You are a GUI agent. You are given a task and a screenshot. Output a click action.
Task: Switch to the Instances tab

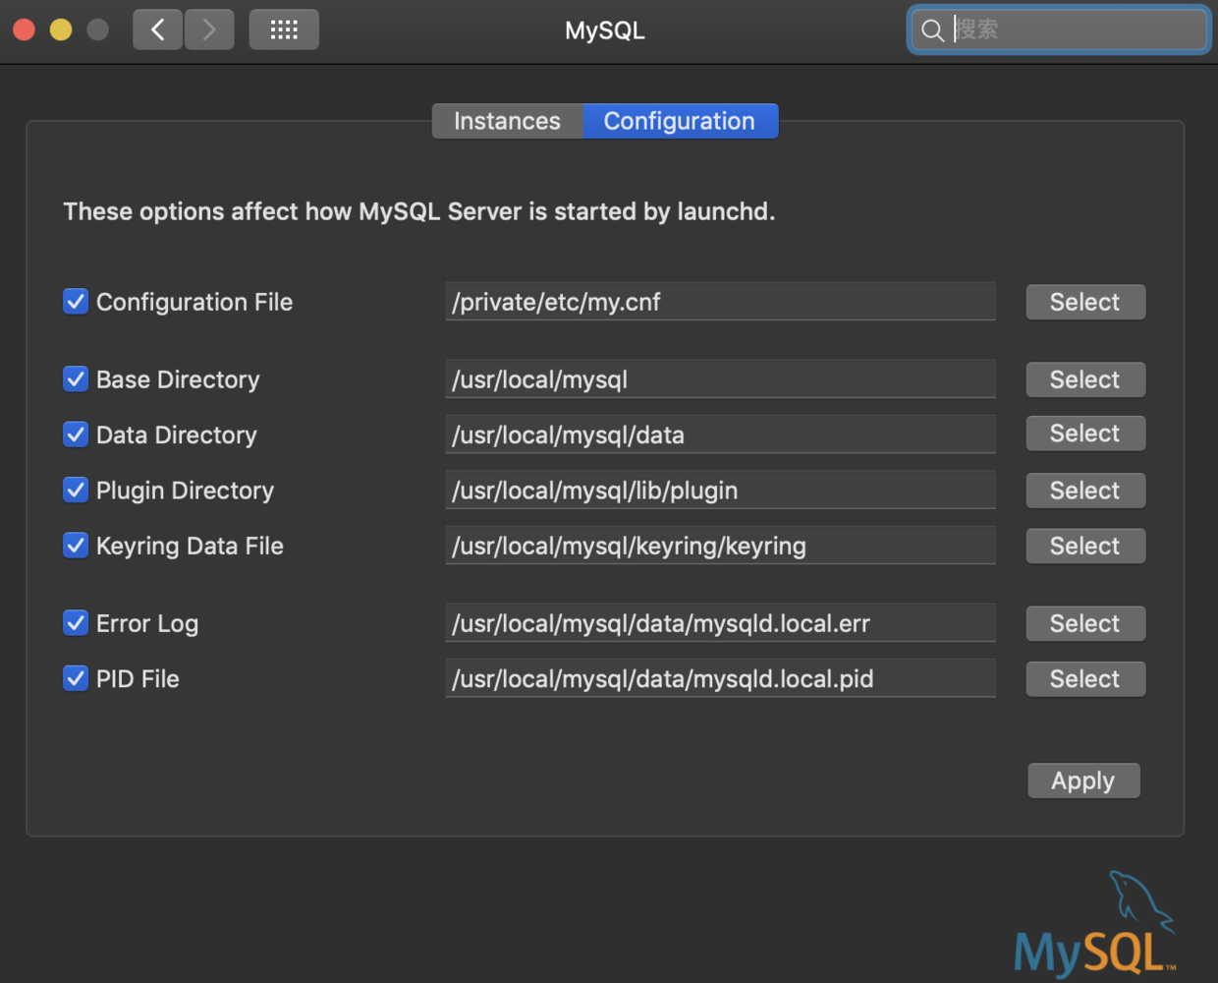(x=508, y=121)
